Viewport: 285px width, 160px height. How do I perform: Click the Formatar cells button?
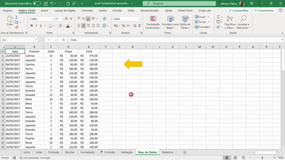[203, 27]
